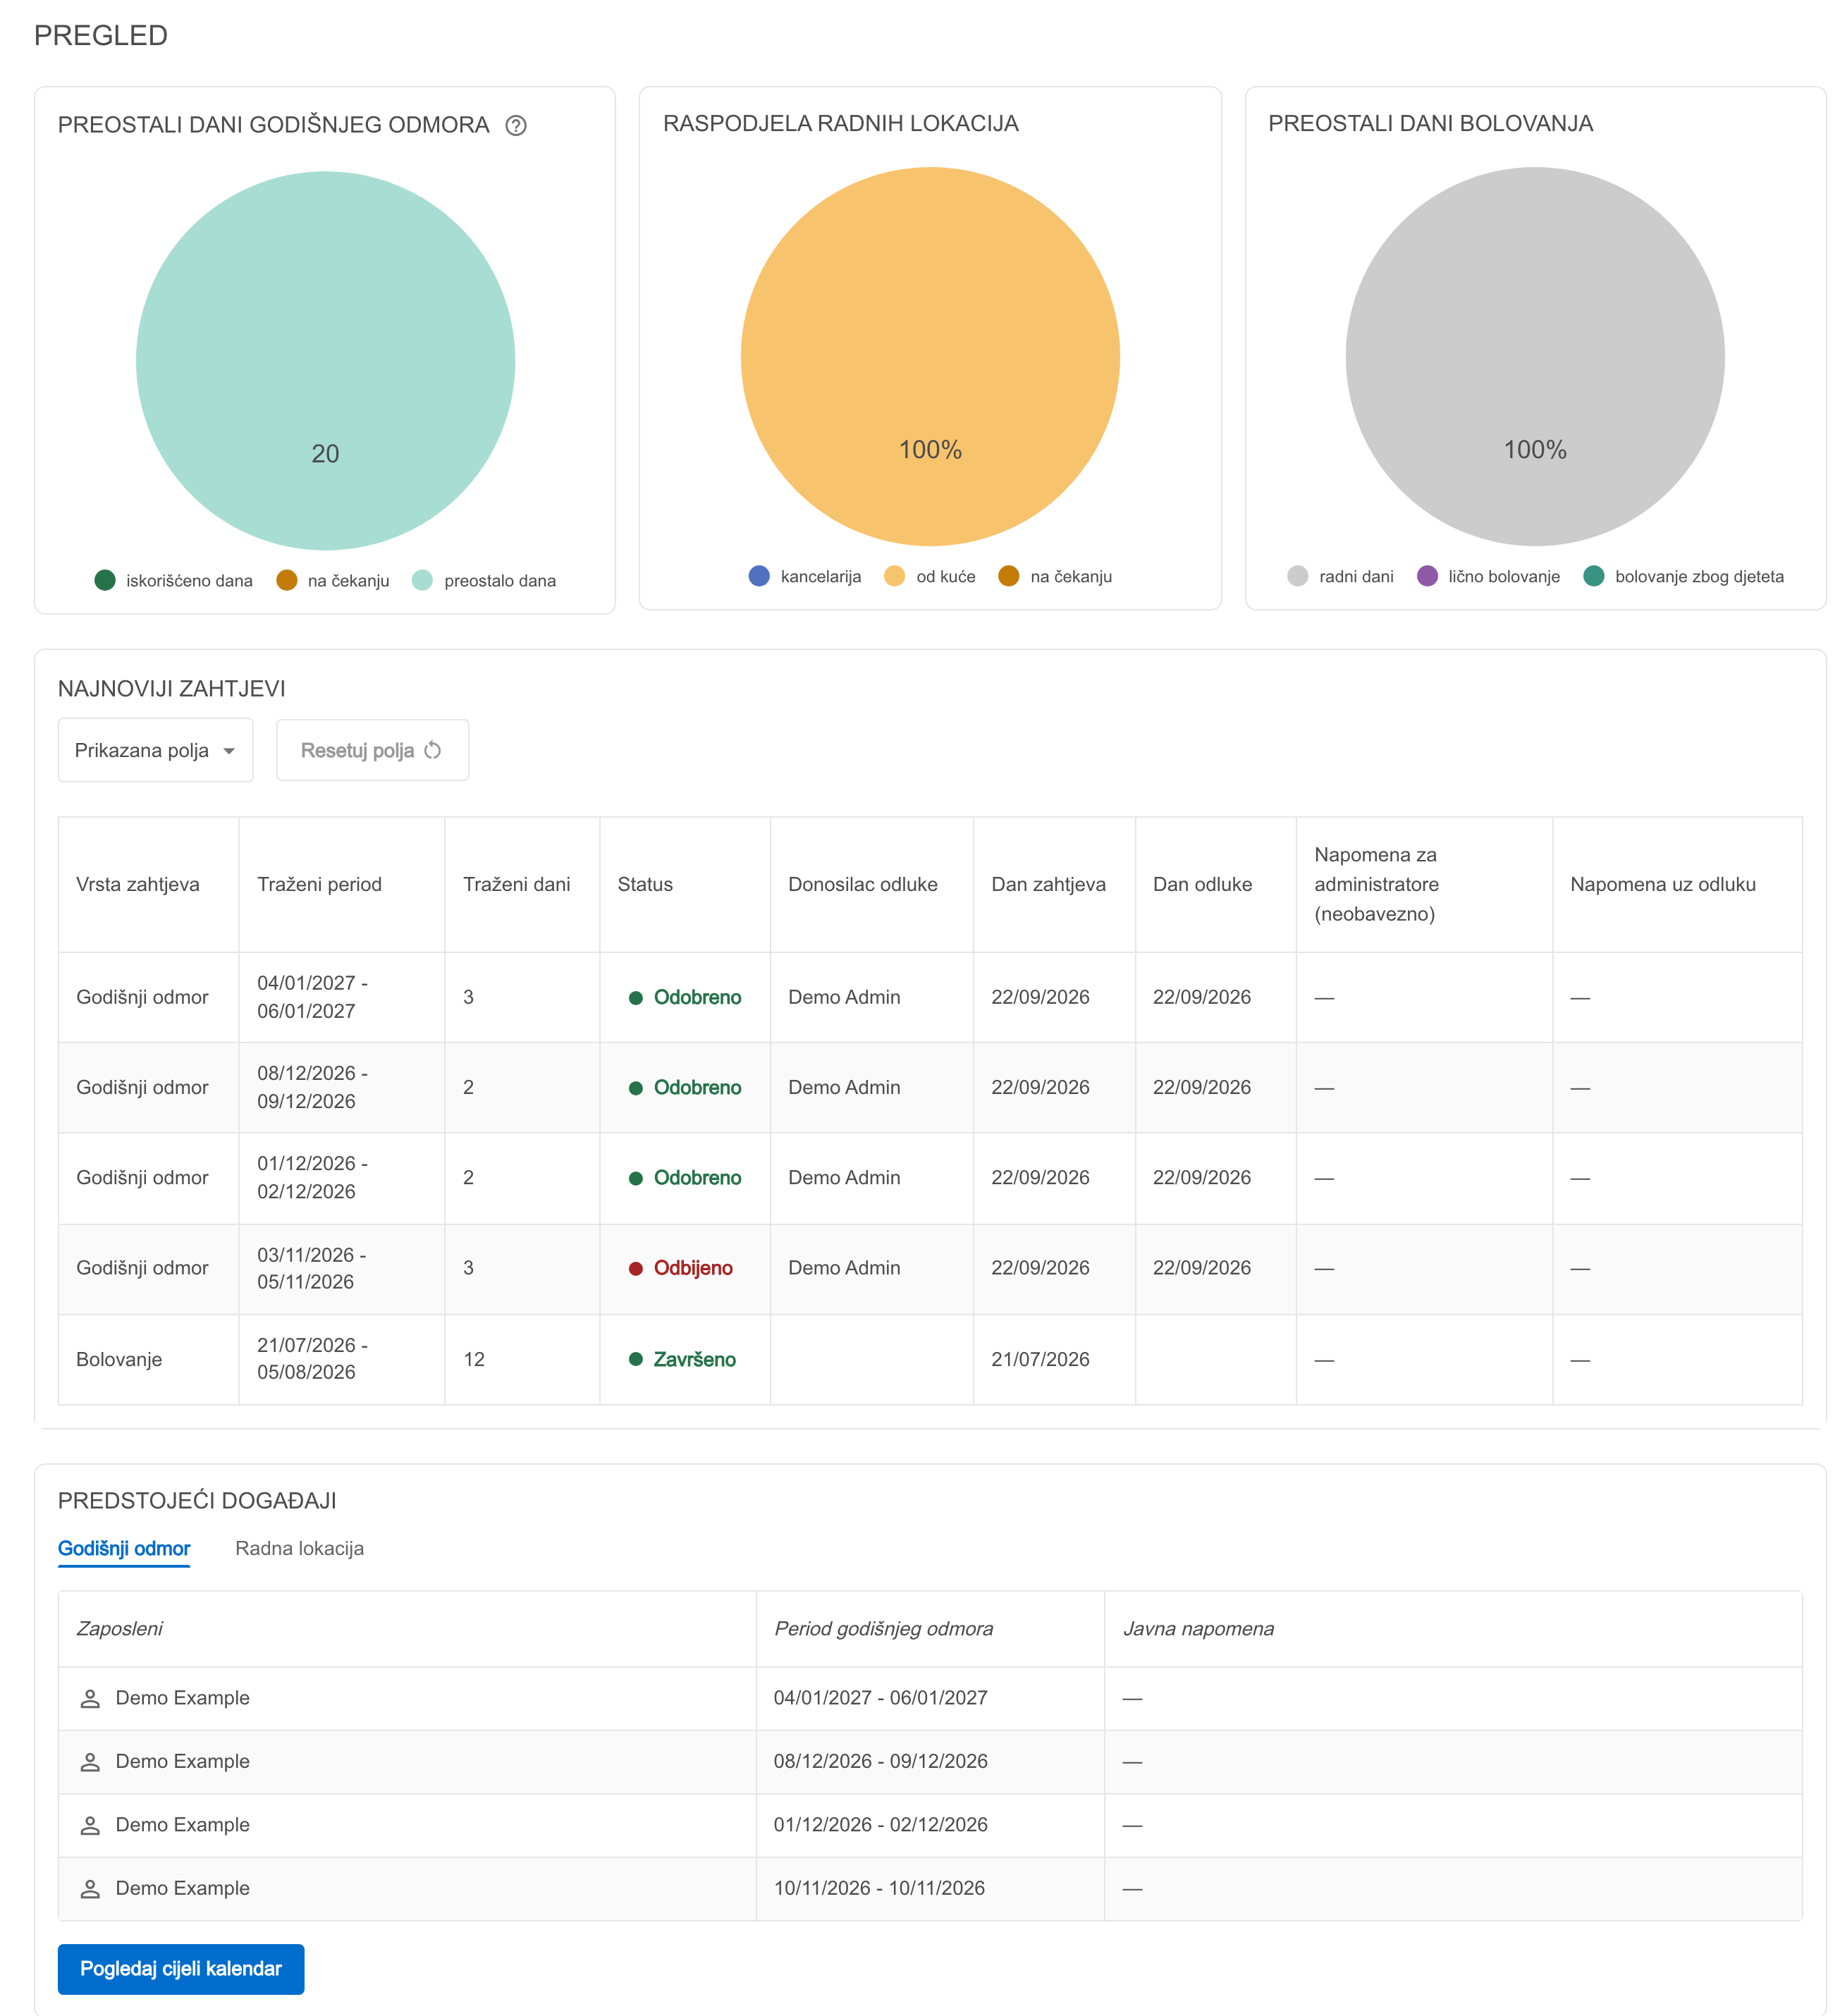Click the red Odbijeno status dot
The image size is (1840, 2016).
click(635, 1268)
